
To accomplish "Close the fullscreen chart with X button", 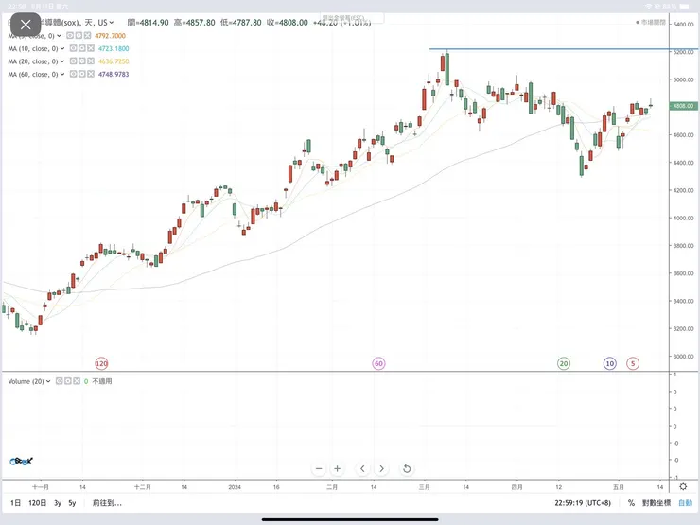I will pyautogui.click(x=26, y=25).
